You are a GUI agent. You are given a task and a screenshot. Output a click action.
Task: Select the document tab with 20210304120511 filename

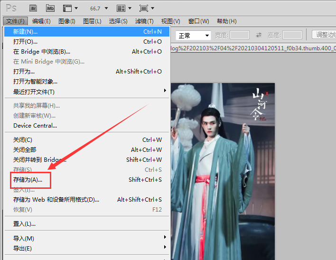pyautogui.click(x=253, y=48)
